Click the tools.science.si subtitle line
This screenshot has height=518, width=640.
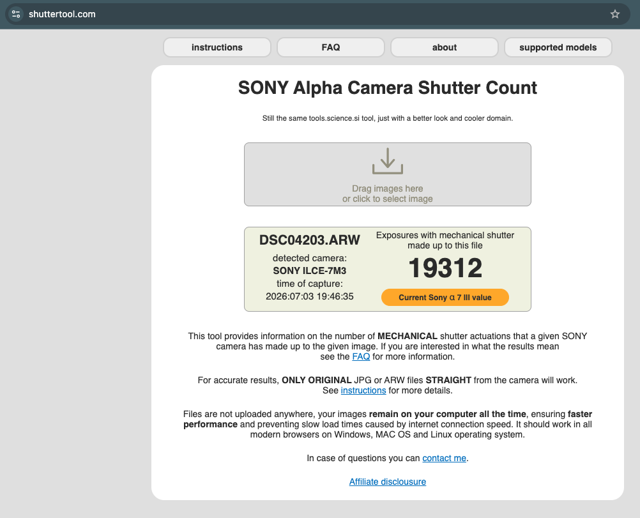click(x=387, y=118)
